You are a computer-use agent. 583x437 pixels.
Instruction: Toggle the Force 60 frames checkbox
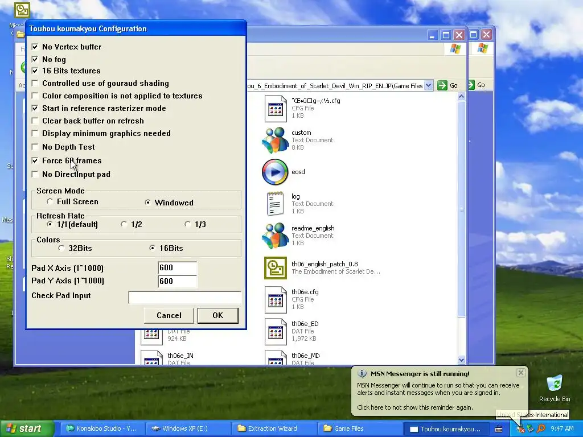pos(35,160)
